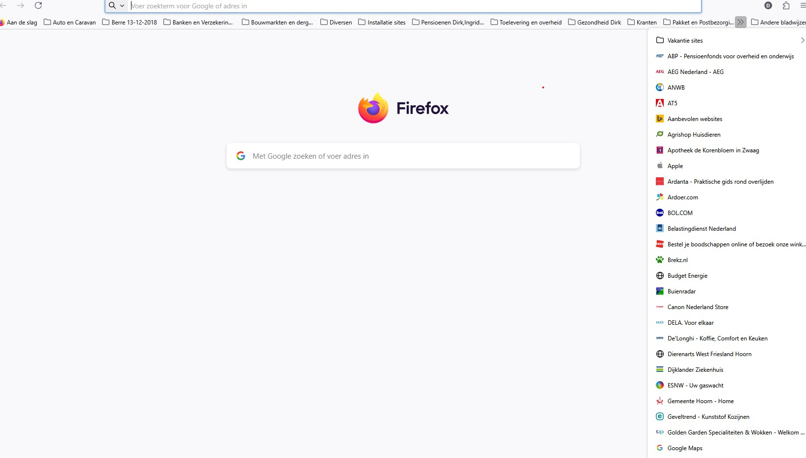Image resolution: width=806 pixels, height=458 pixels.
Task: Open the Andere bladwijzers folder
Action: click(778, 22)
